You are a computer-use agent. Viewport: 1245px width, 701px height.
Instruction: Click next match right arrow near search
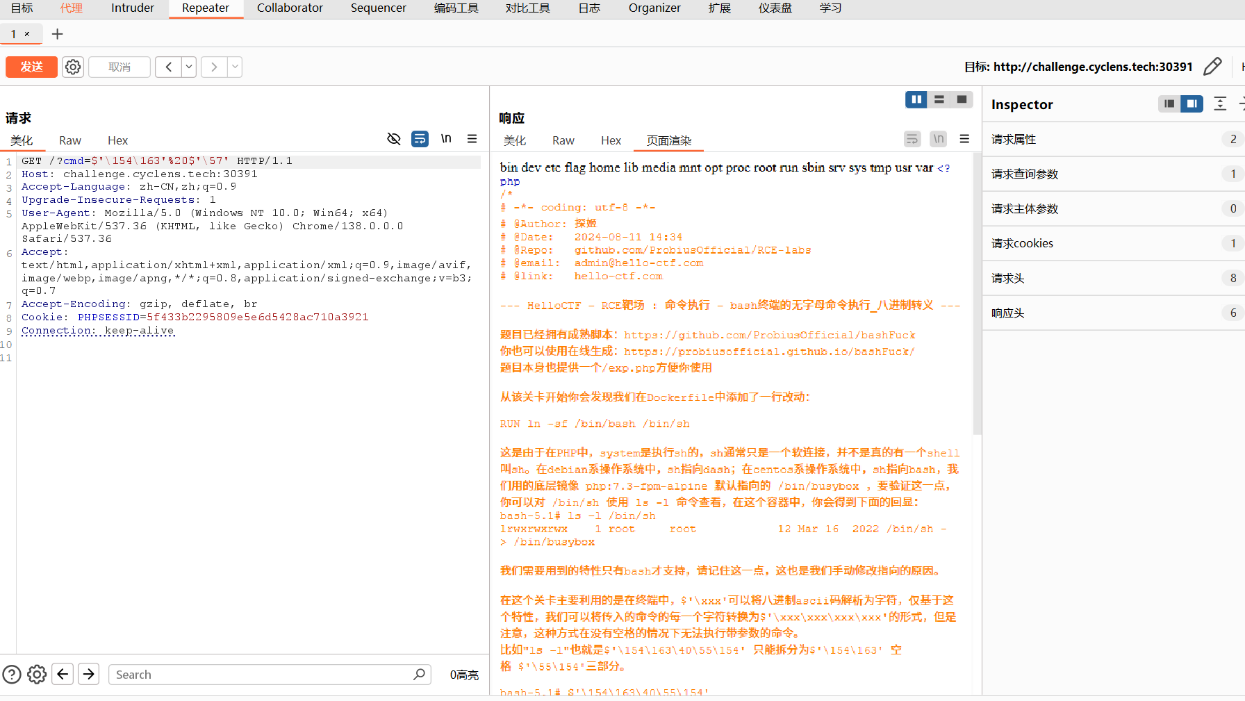(x=88, y=674)
